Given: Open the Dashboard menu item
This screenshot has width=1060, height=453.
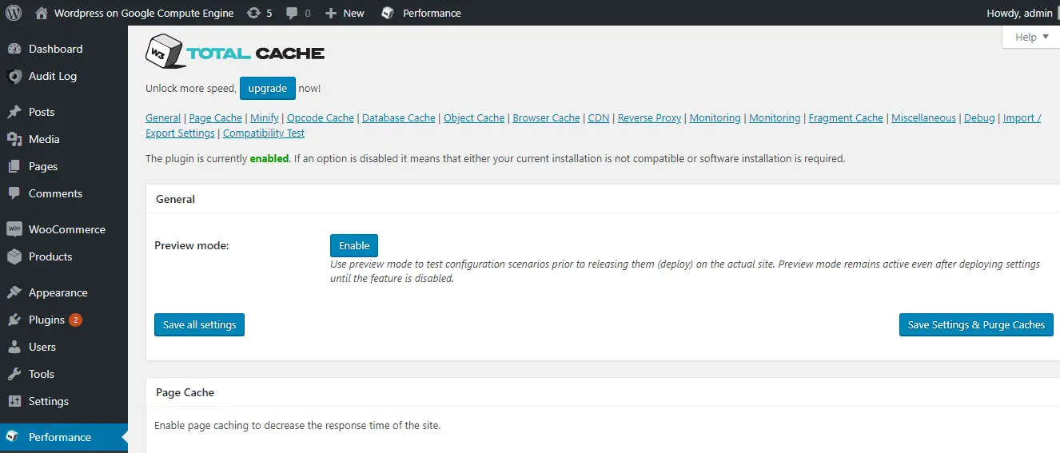Looking at the screenshot, I should [64, 49].
